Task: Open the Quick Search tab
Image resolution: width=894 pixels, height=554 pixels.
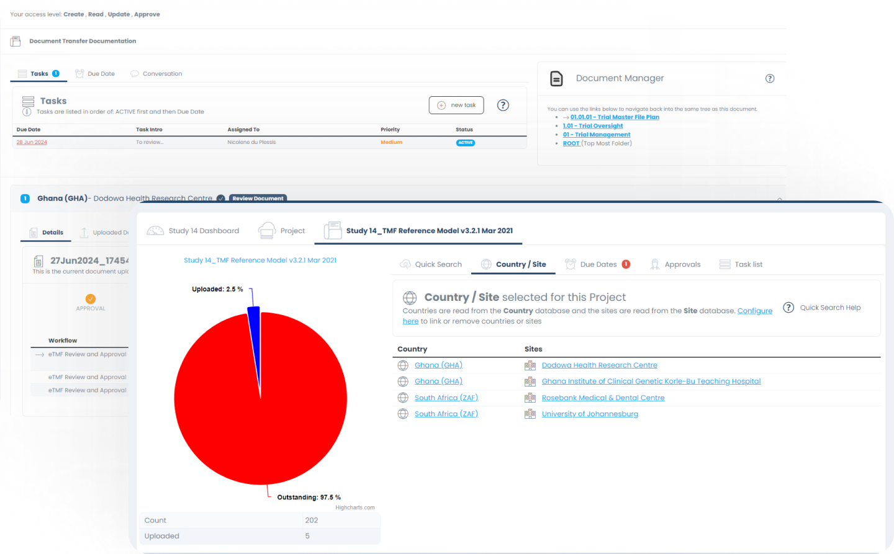Action: (x=431, y=264)
